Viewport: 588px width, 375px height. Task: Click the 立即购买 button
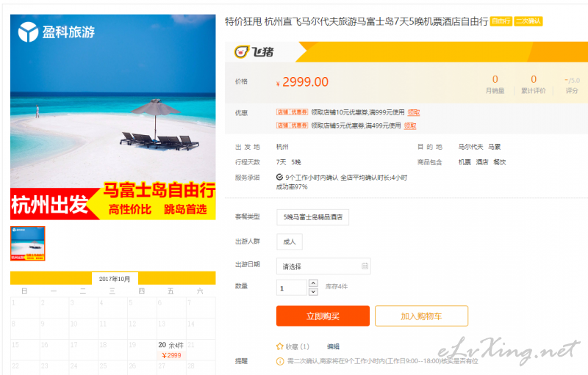click(323, 316)
